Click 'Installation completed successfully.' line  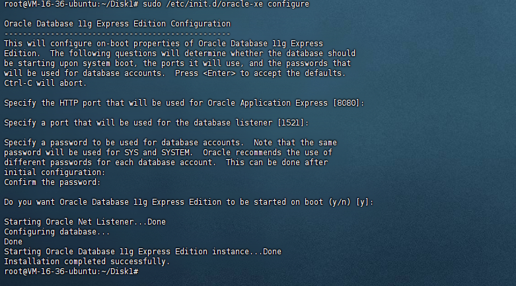pyautogui.click(x=87, y=262)
